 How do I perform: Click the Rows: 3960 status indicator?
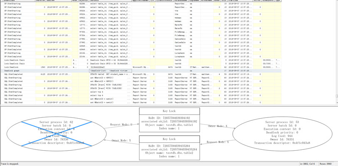pyautogui.click(x=325, y=164)
